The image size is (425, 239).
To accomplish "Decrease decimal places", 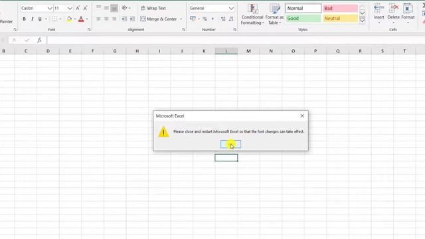I will tap(230, 19).
